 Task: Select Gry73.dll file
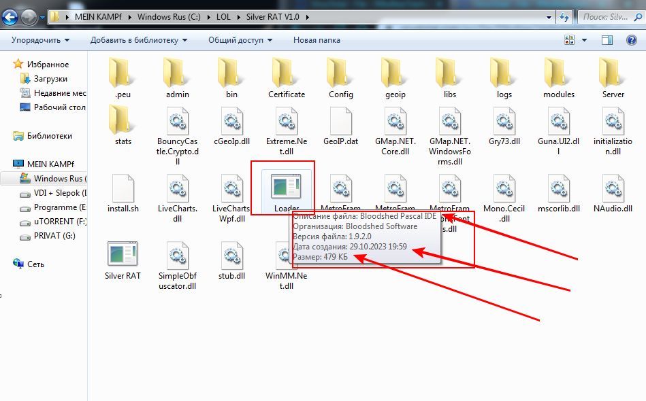[504, 126]
